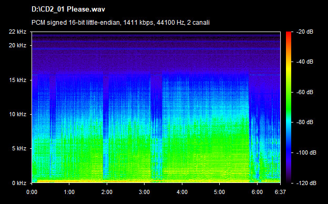This screenshot has height=204, width=328.
Task: Click the 0 kHz frequency axis label
Action: (x=19, y=183)
